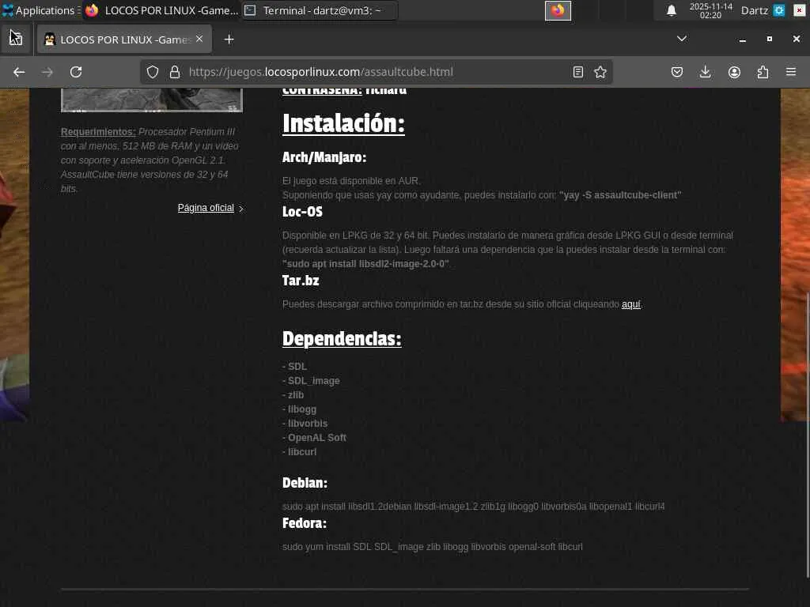Click the Tar.bz heading
810x607 pixels.
click(x=301, y=281)
